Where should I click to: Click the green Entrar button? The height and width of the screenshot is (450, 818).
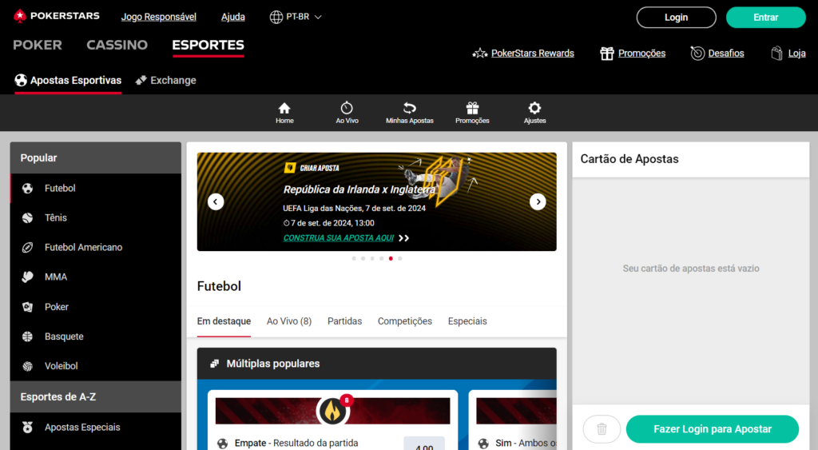766,18
